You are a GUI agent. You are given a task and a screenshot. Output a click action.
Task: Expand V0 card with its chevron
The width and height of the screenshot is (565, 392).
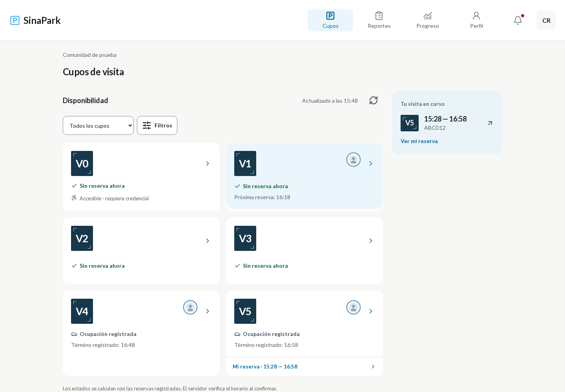tap(208, 163)
